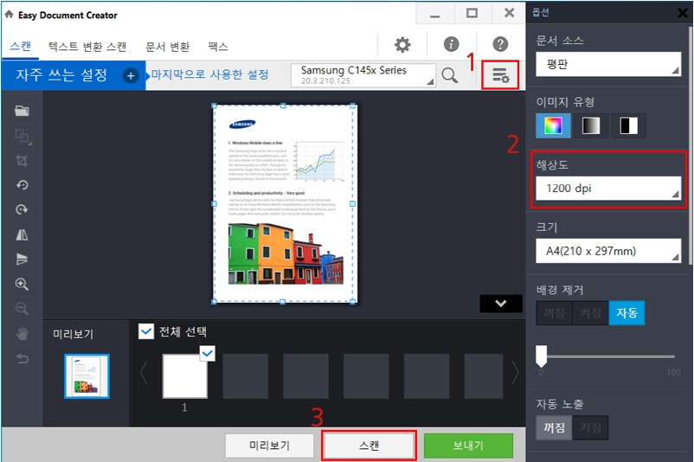The height and width of the screenshot is (462, 694).
Task: Rotate image clockwise
Action: (x=22, y=209)
